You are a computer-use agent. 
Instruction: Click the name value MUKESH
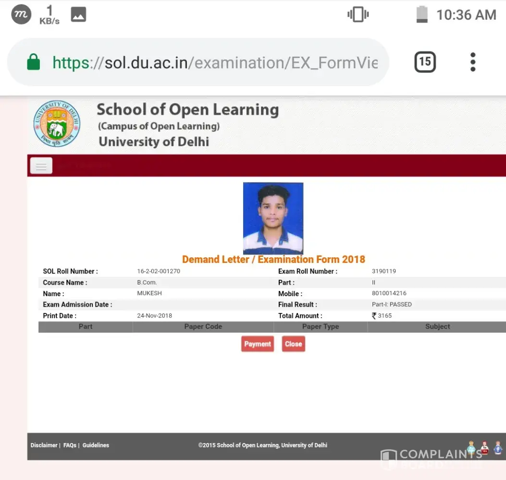(x=149, y=293)
